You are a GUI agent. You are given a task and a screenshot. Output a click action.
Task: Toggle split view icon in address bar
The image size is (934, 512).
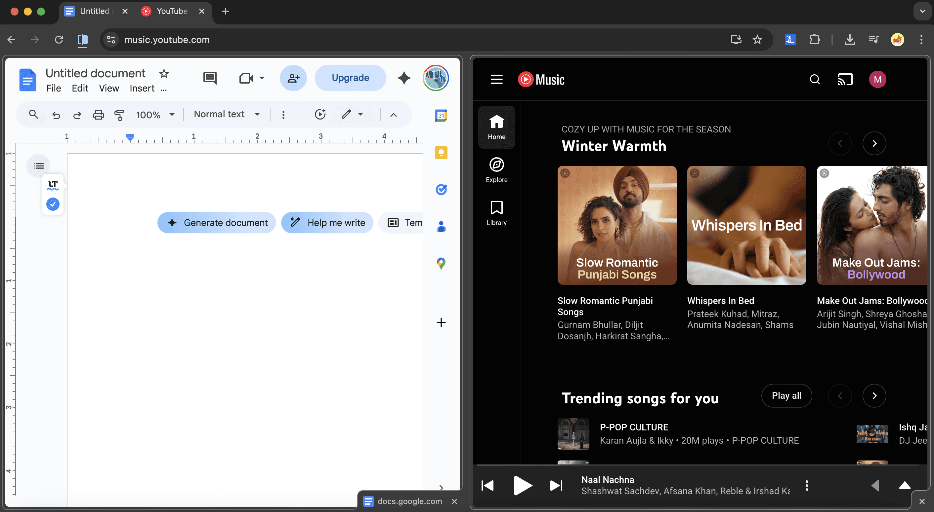(x=82, y=39)
